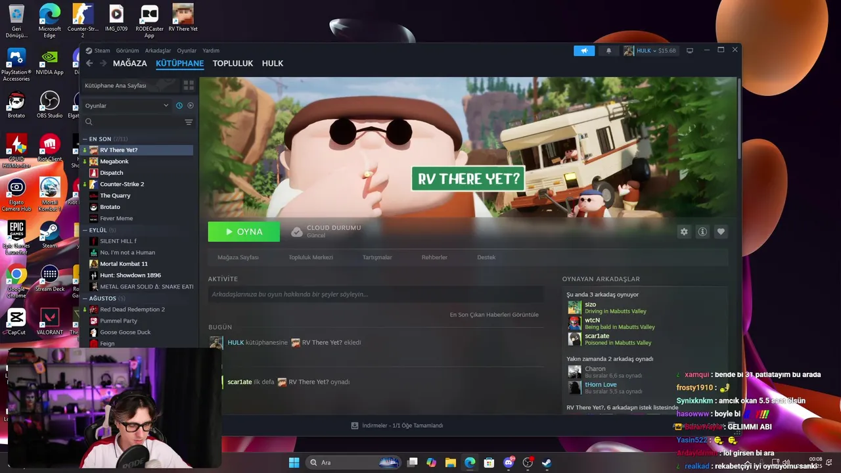Click the cloud status icon

click(297, 232)
